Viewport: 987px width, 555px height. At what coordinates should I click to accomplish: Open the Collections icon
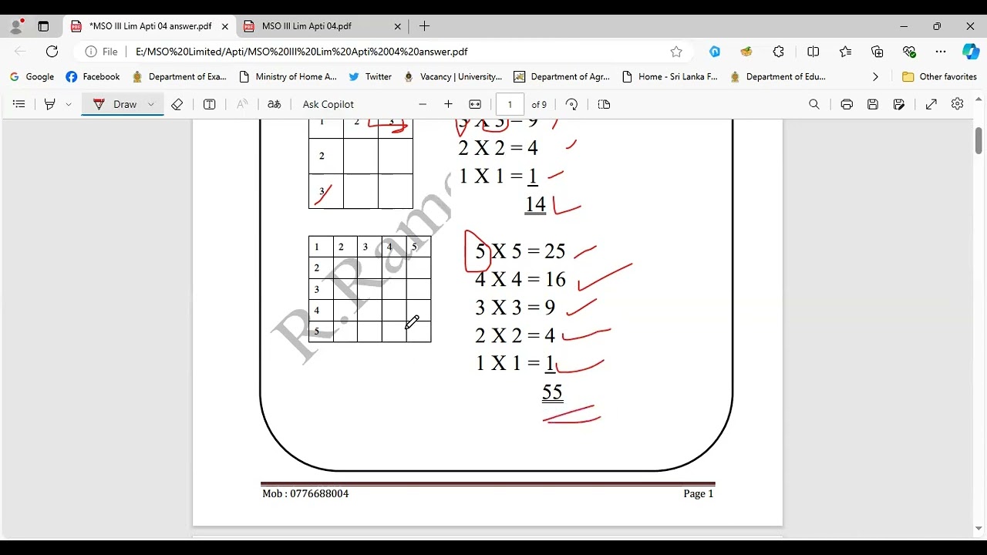point(878,52)
